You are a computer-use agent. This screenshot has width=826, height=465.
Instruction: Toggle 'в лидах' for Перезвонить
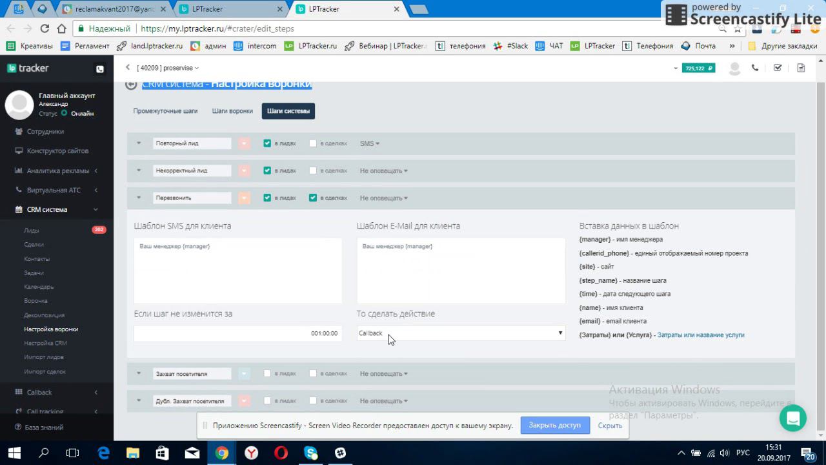coord(267,198)
